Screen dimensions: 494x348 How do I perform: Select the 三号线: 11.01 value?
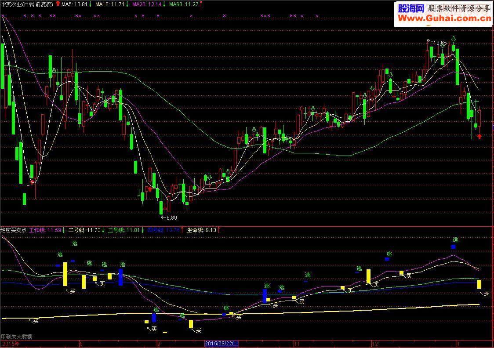pyautogui.click(x=124, y=230)
